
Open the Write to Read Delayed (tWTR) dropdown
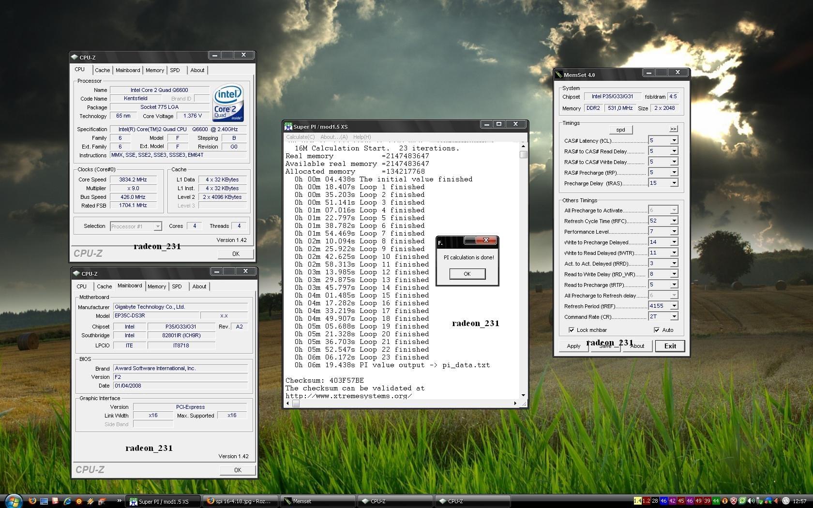674,253
